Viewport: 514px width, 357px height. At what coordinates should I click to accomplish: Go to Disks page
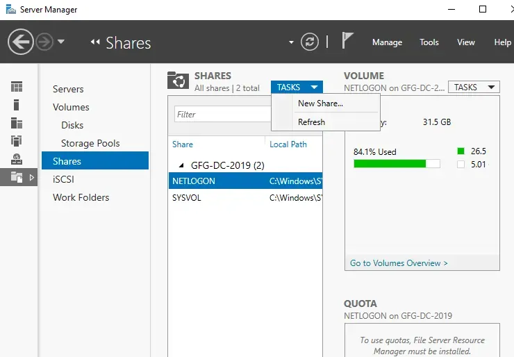pyautogui.click(x=72, y=125)
